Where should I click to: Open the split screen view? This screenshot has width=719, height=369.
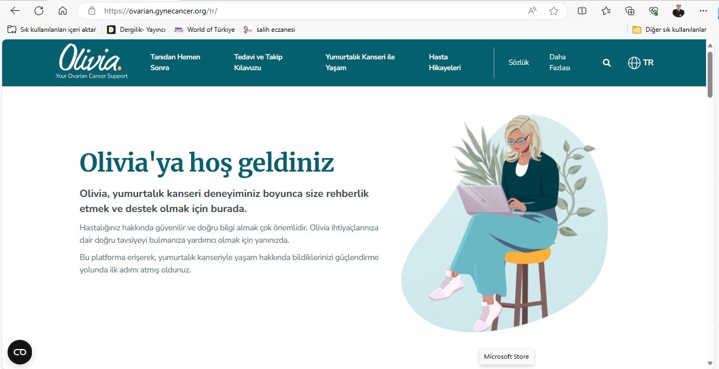[582, 11]
